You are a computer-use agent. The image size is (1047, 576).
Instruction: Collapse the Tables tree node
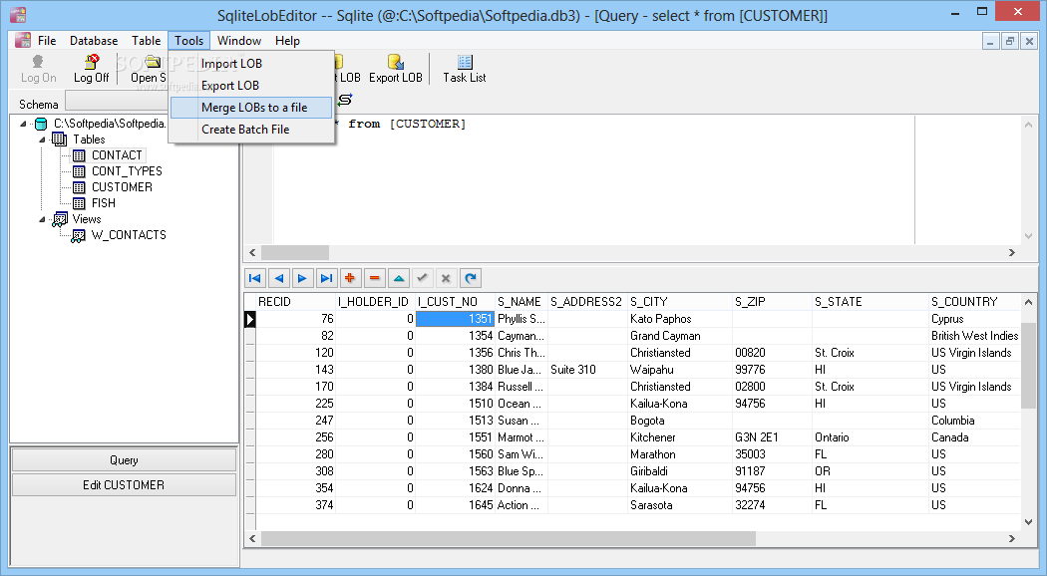[x=42, y=140]
